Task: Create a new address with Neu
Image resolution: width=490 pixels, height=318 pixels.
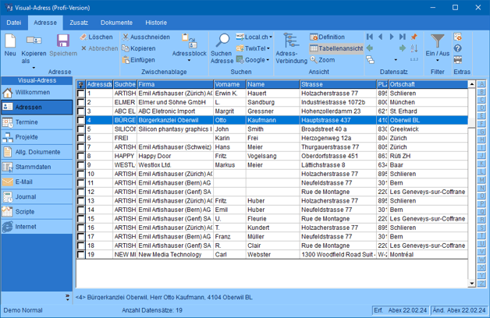Action: click(10, 45)
